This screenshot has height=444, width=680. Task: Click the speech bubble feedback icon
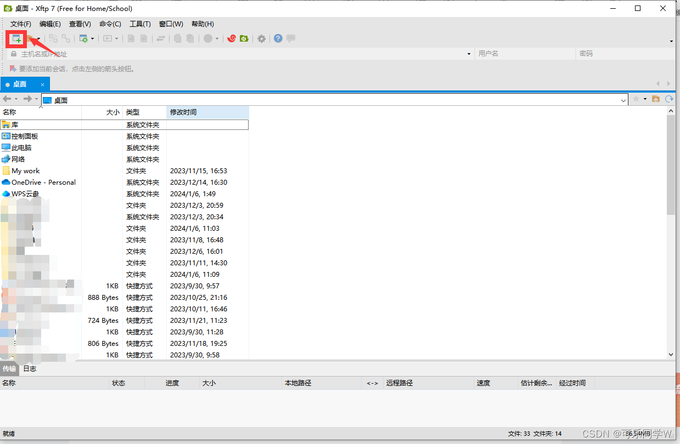pyautogui.click(x=291, y=38)
